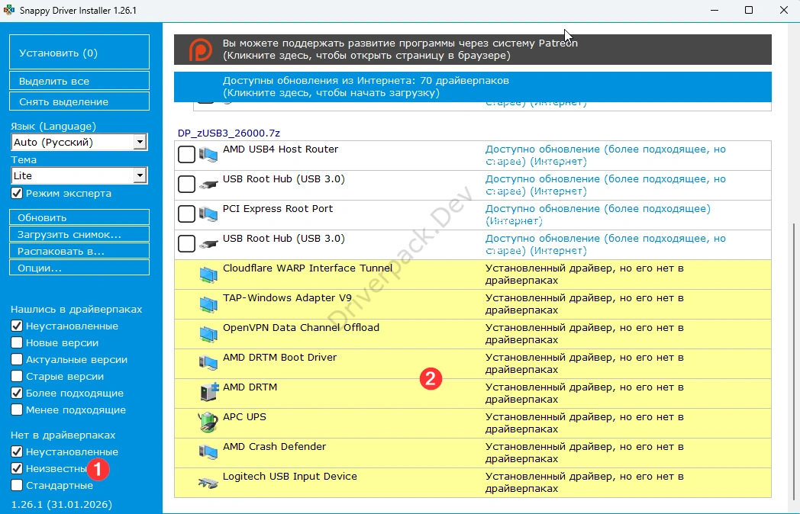Click the AMD Crash Defender device icon

point(208,451)
